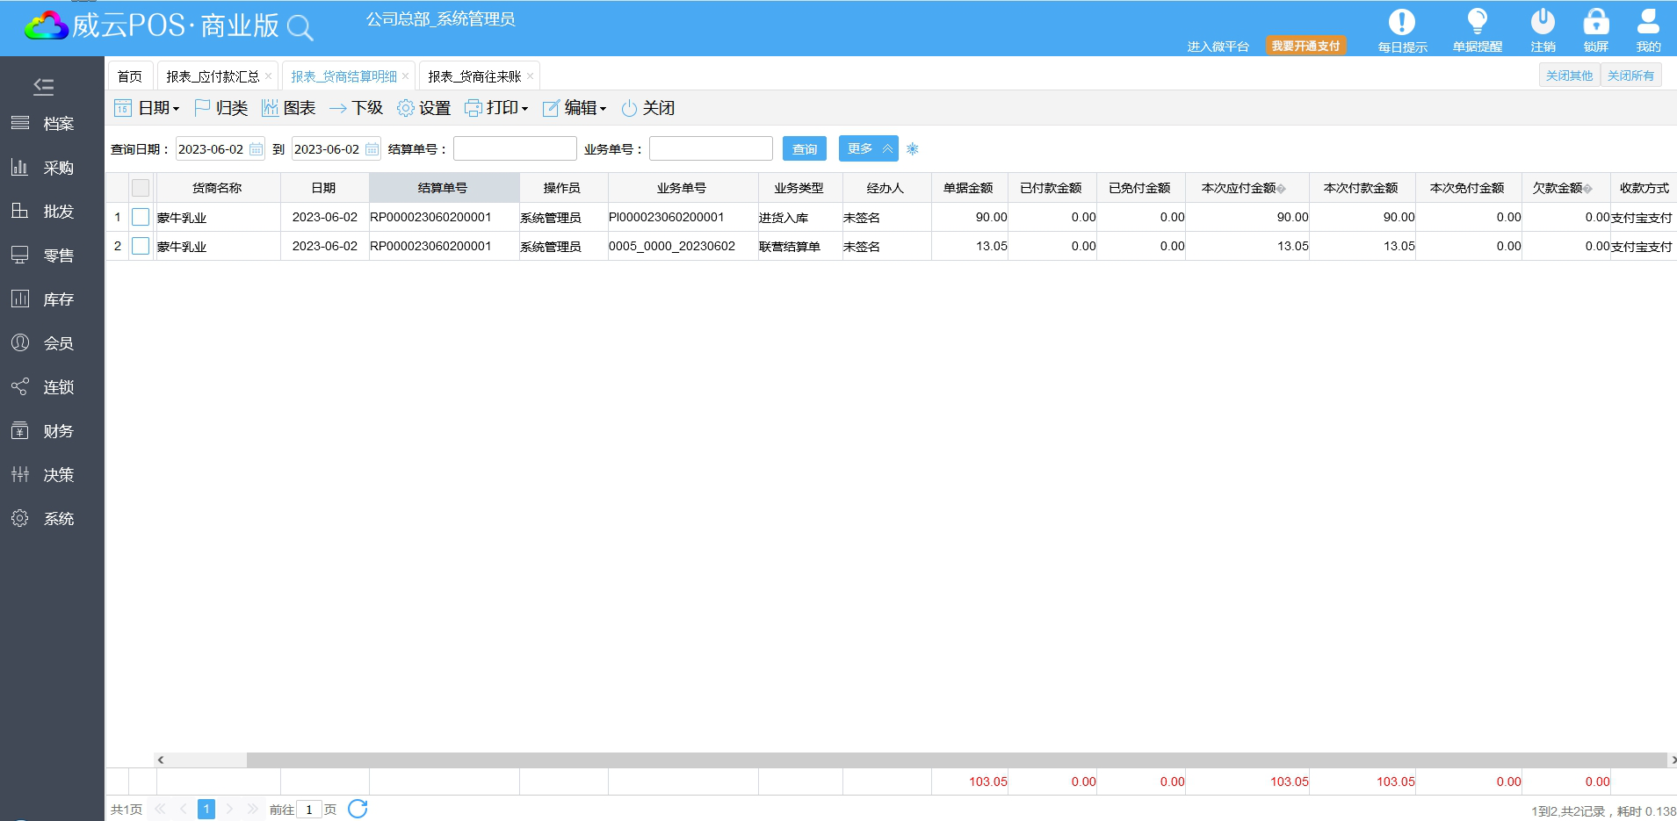Click the scrollbar left arrow
The height and width of the screenshot is (821, 1677).
[x=160, y=760]
